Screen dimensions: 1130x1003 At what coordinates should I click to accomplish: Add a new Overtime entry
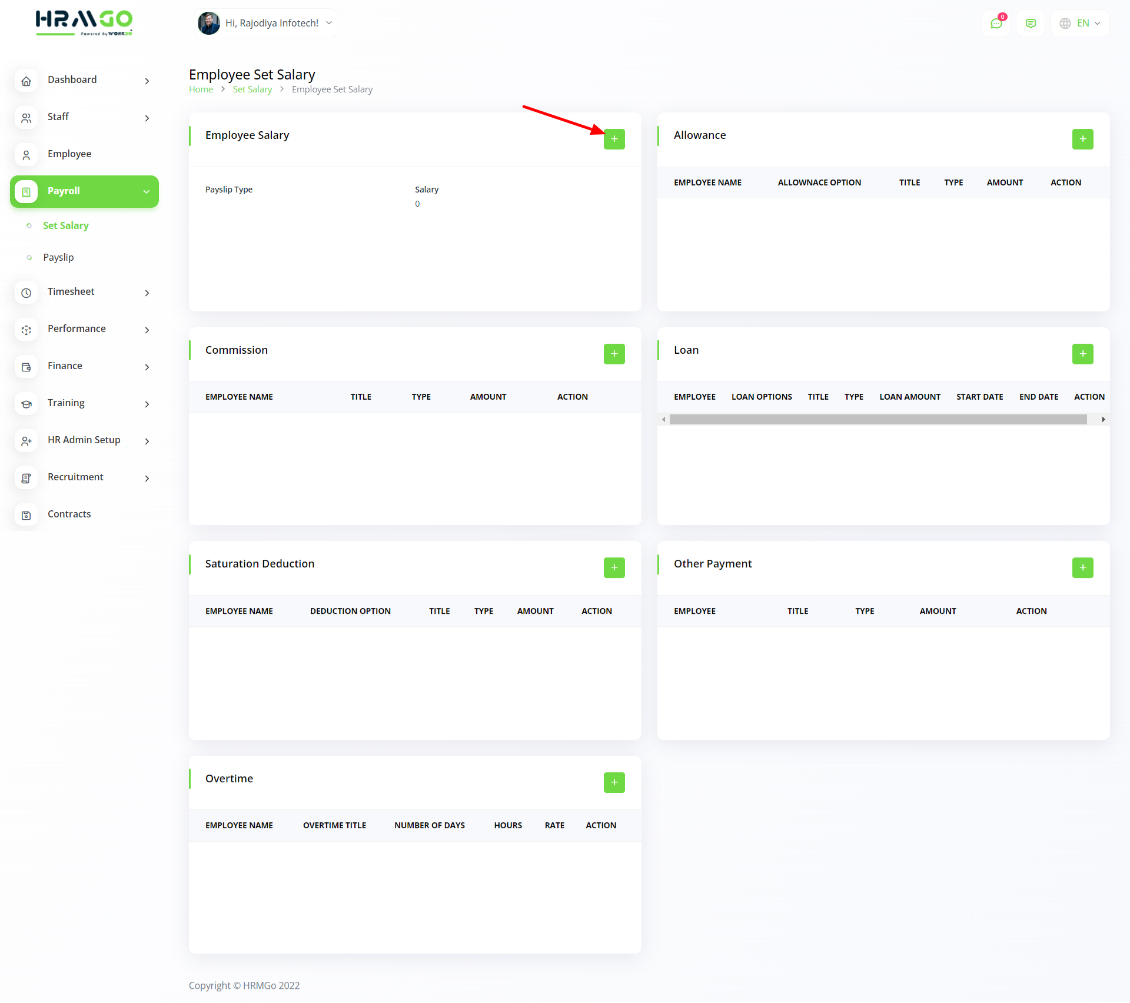point(614,782)
